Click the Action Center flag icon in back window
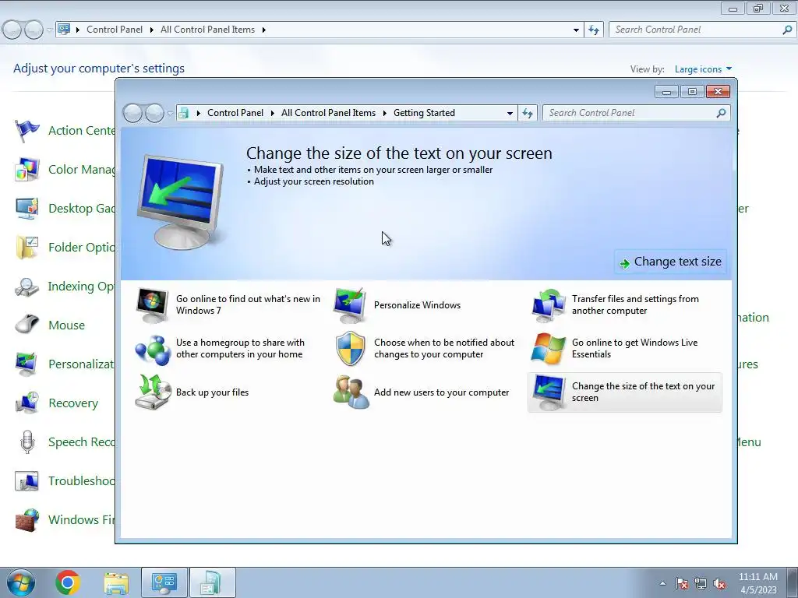The image size is (798, 598). (x=26, y=131)
